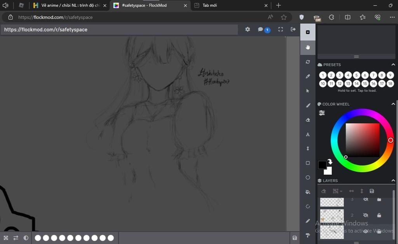Open the color wheel sliders settings

(x=321, y=113)
